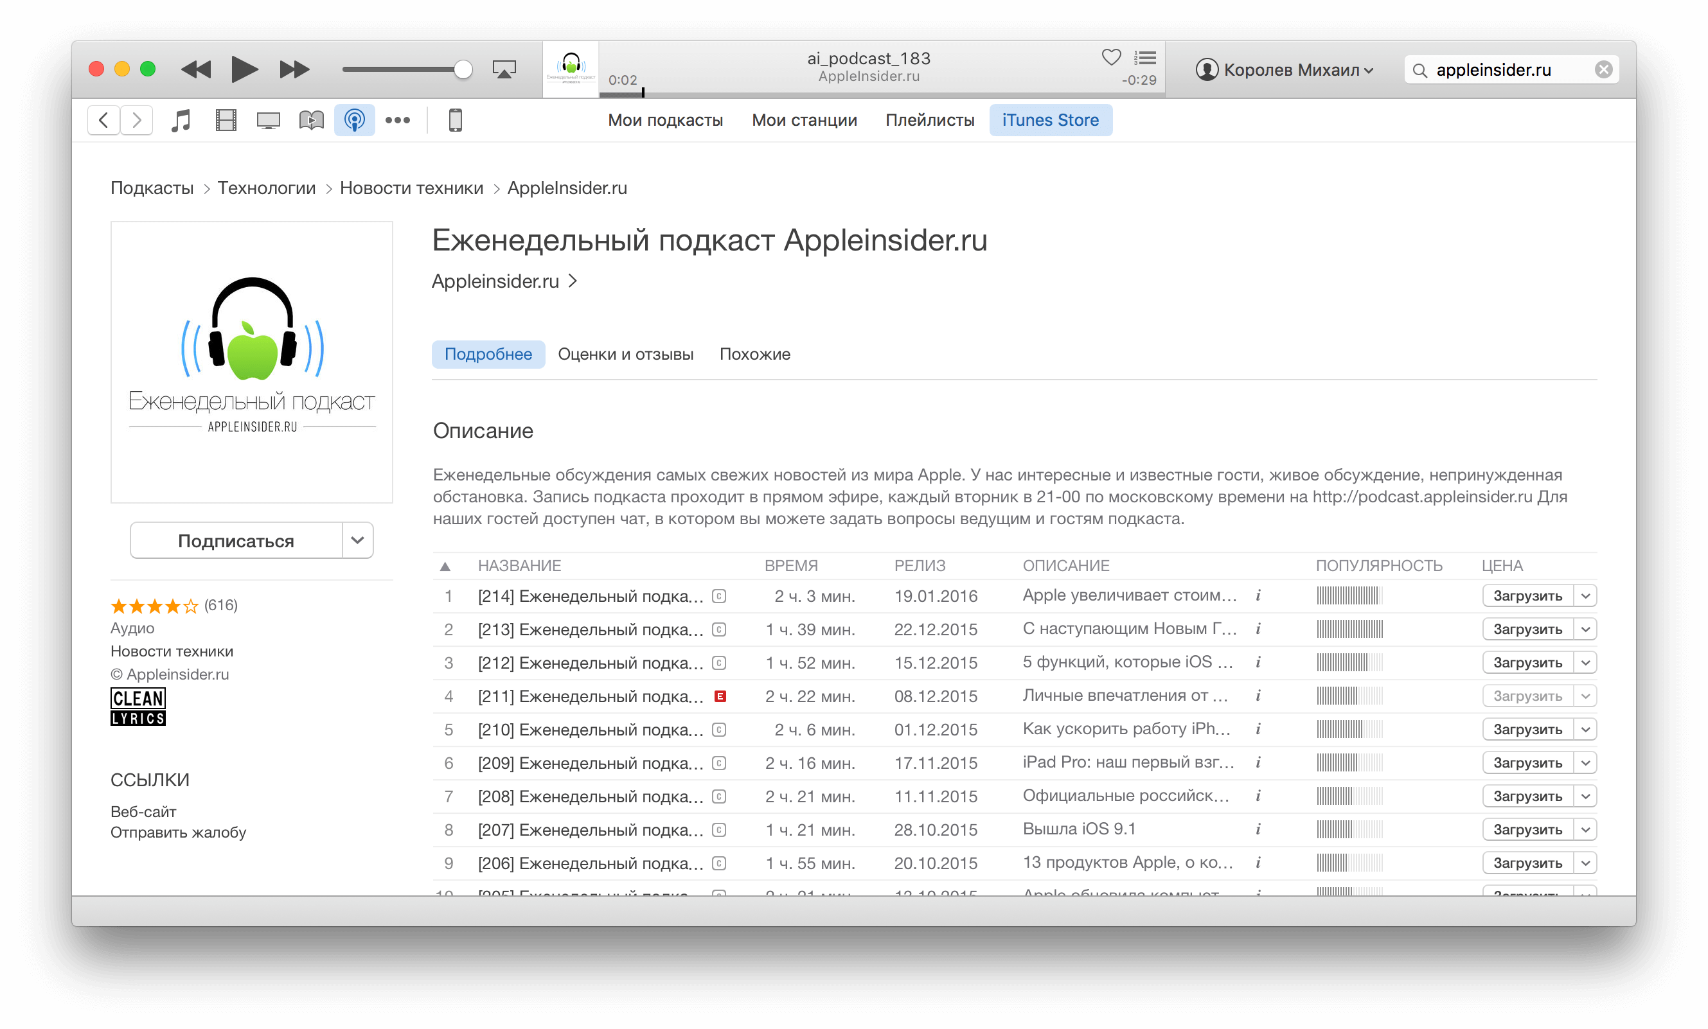Love the track with the heart icon
The image size is (1708, 1029).
tap(1111, 58)
